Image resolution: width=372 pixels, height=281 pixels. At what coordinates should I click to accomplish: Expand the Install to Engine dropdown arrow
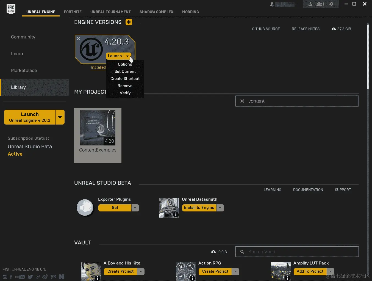tap(220, 208)
